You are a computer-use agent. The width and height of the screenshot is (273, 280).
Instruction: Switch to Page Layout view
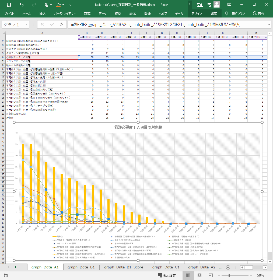pos(199,275)
